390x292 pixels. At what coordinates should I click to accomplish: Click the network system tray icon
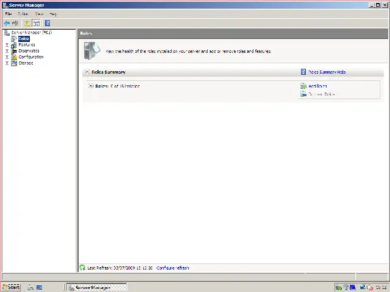click(x=363, y=288)
